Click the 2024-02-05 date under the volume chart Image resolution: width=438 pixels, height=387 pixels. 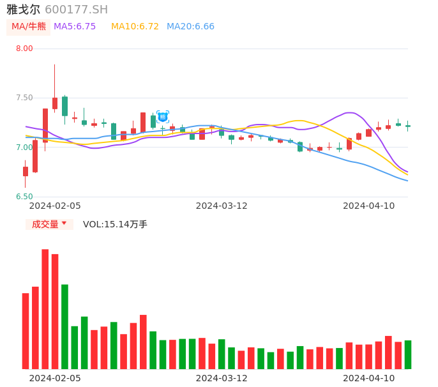(55, 378)
